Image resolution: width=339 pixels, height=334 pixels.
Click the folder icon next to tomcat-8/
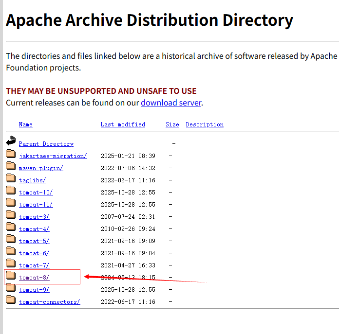click(x=11, y=275)
